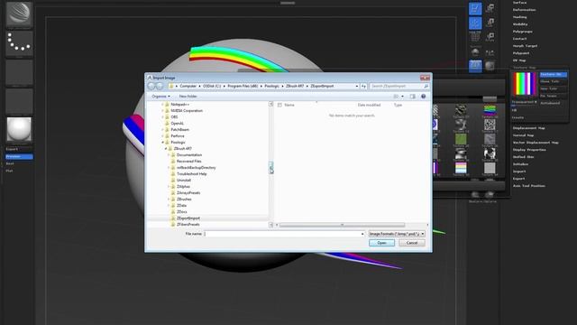Expand the Polygroups subpalette

pos(523,32)
